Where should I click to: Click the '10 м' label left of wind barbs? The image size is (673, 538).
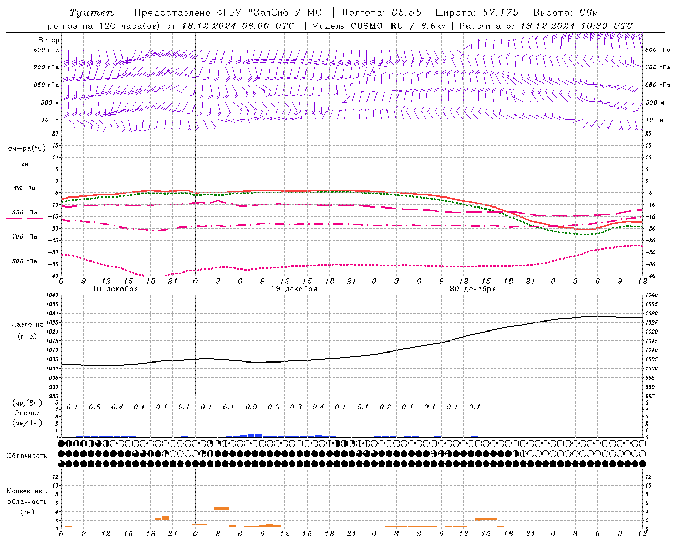tap(50, 120)
